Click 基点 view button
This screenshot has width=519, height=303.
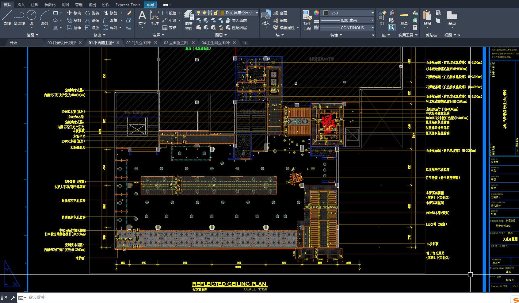(452, 17)
